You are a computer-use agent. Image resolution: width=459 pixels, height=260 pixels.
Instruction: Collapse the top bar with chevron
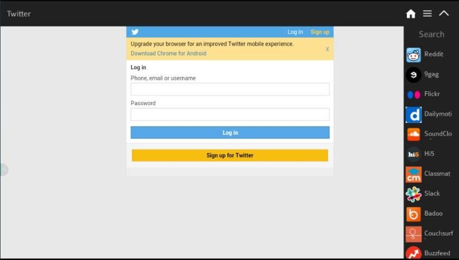(x=444, y=13)
